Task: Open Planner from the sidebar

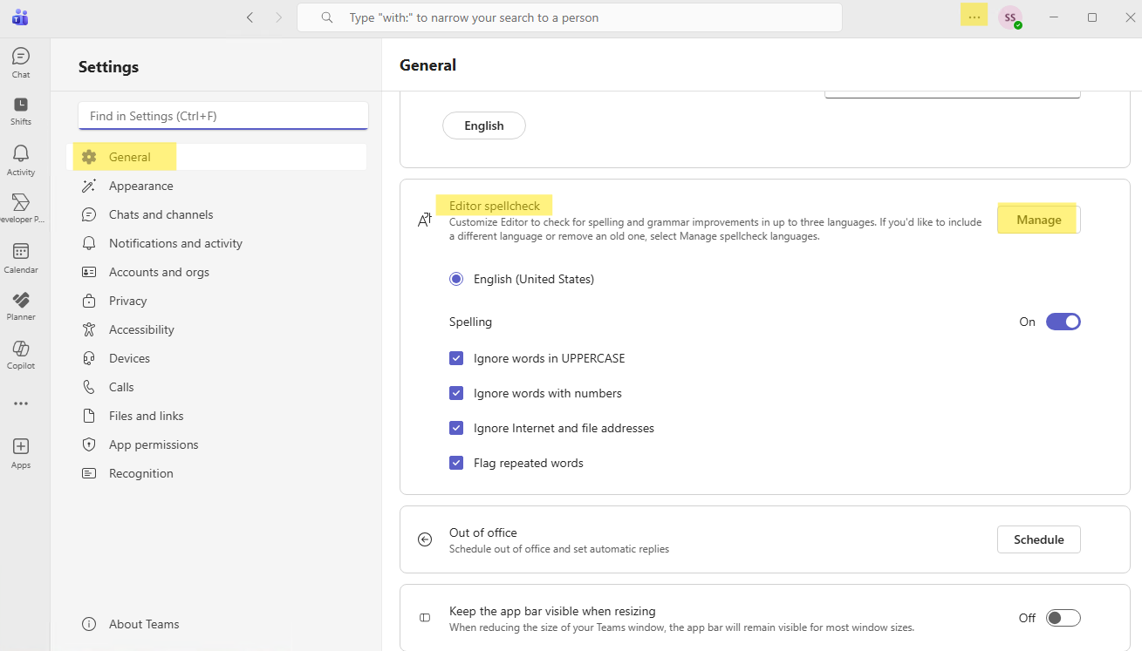Action: click(21, 306)
